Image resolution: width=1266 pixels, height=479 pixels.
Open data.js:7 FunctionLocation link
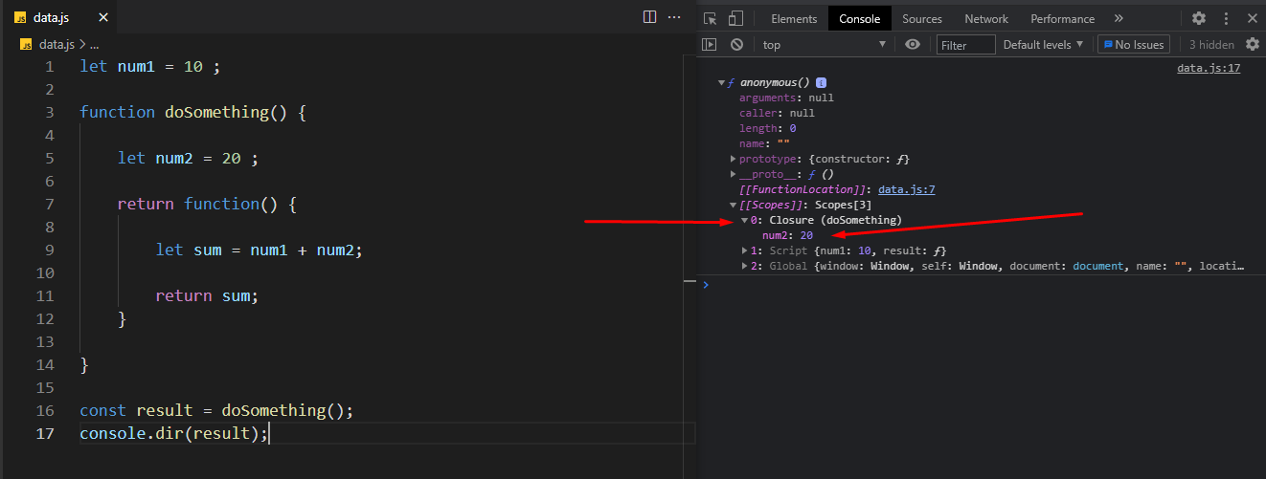906,189
